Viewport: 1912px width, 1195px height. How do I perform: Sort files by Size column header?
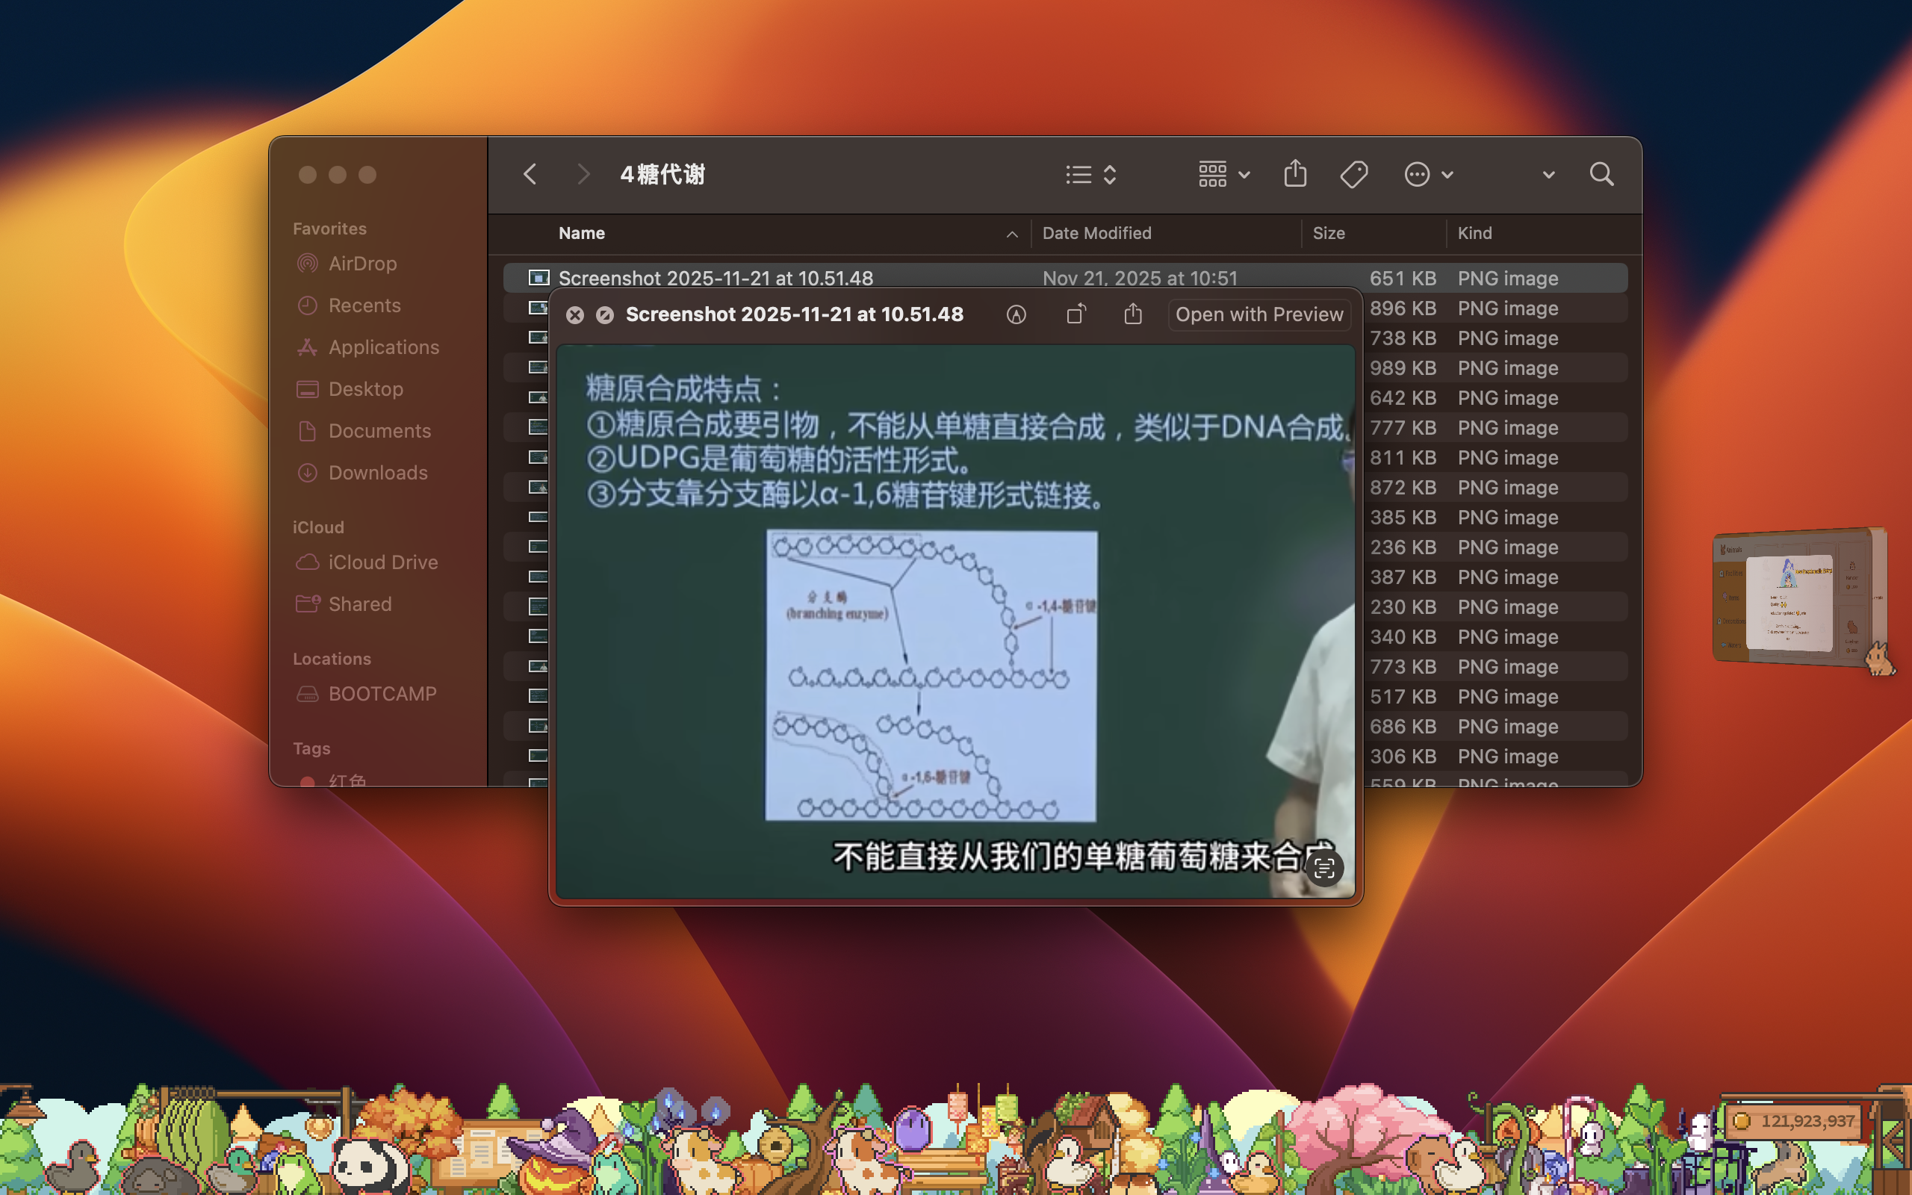[x=1328, y=233]
